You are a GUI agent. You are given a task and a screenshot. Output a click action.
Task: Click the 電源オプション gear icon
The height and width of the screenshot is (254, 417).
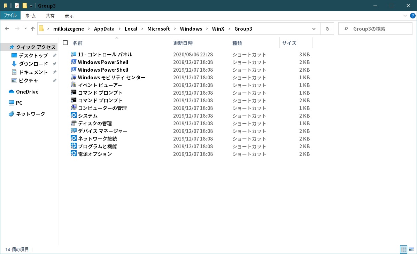click(x=74, y=154)
